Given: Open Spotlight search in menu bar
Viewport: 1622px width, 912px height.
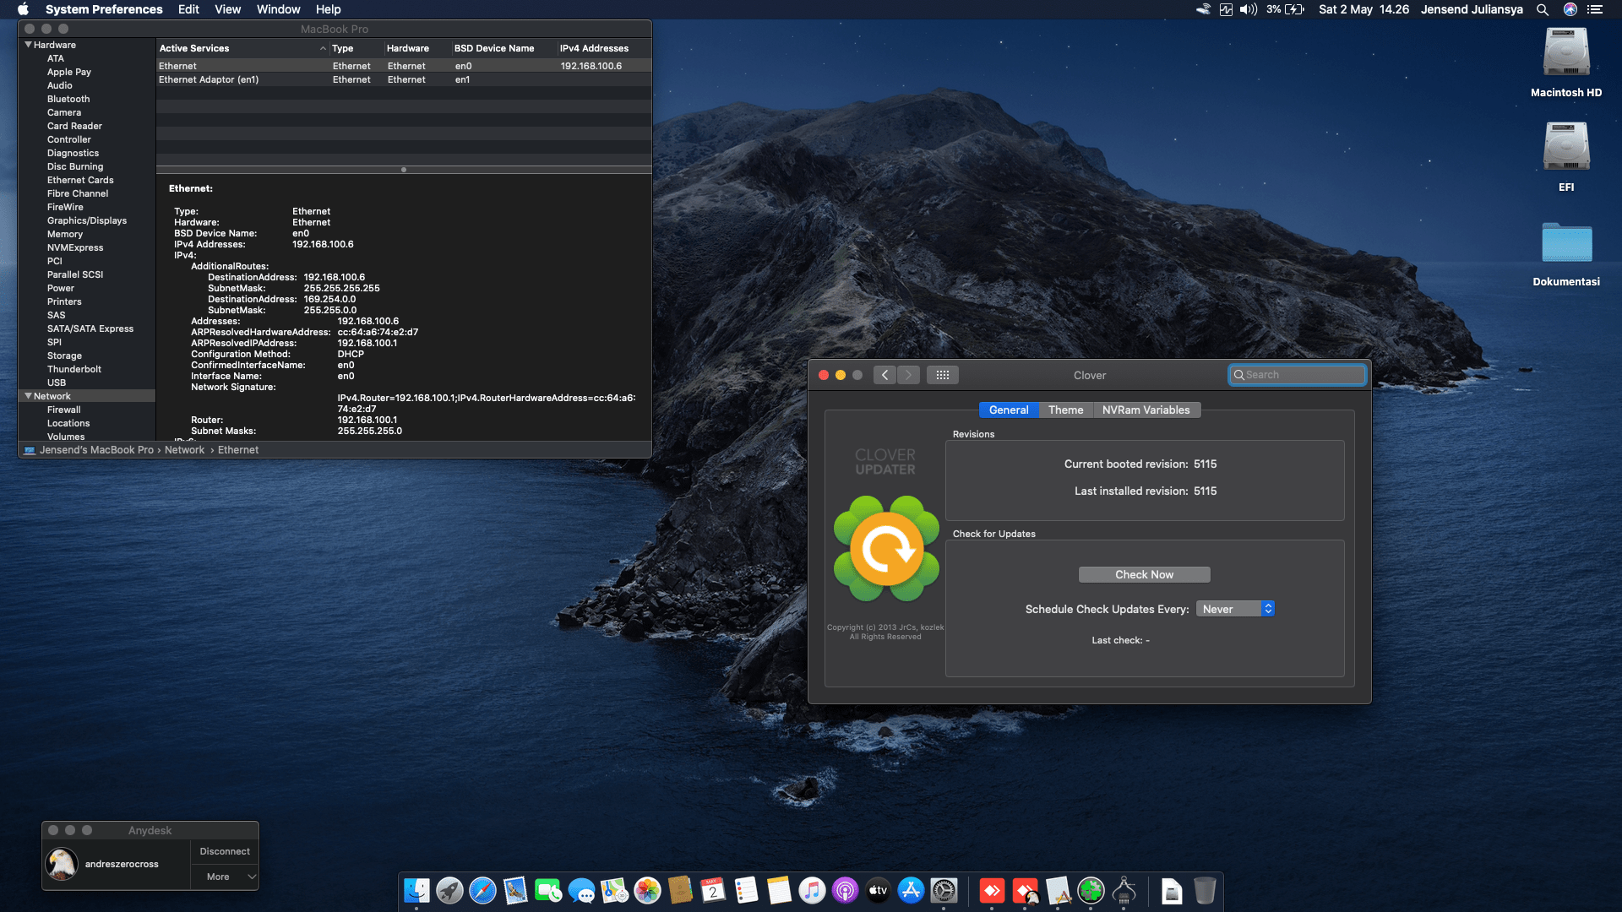Looking at the screenshot, I should coord(1542,9).
